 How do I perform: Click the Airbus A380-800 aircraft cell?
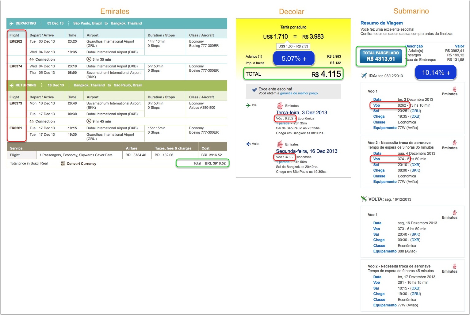(x=202, y=108)
